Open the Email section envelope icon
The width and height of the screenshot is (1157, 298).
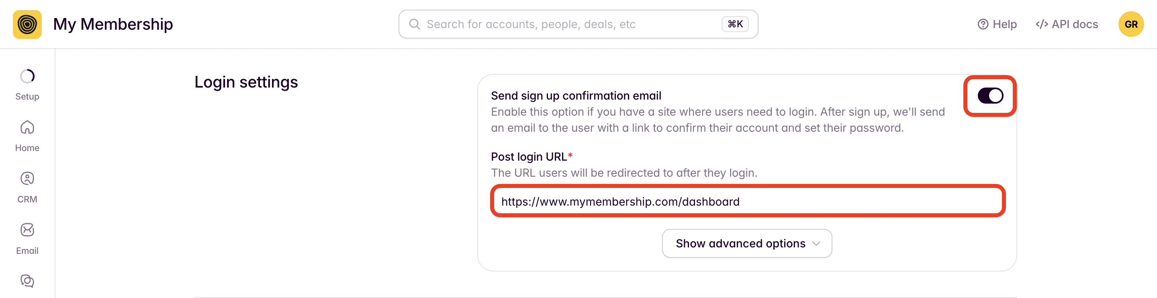(x=27, y=230)
